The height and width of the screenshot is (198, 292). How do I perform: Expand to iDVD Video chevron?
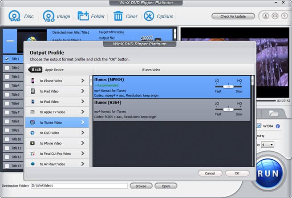(x=83, y=133)
